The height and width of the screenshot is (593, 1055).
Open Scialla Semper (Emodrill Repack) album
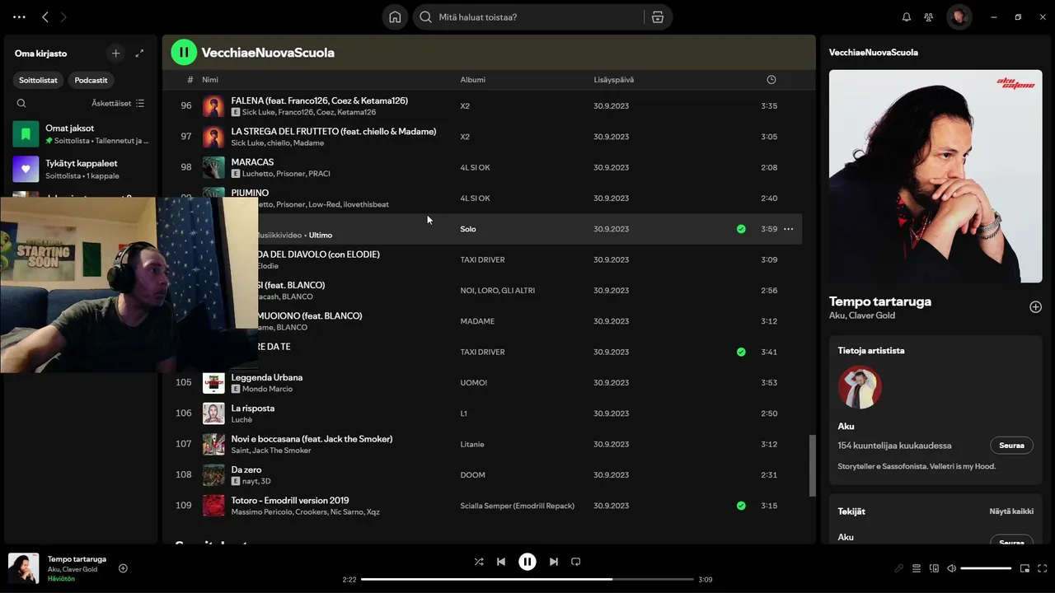tap(517, 506)
